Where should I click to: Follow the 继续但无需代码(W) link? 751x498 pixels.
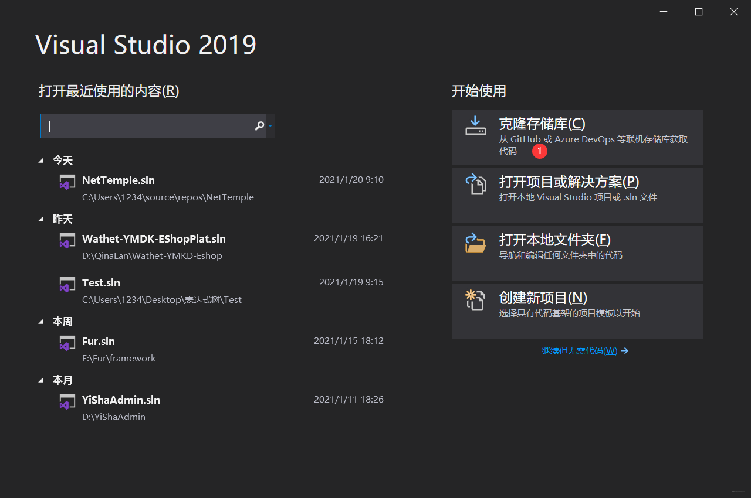pos(585,351)
